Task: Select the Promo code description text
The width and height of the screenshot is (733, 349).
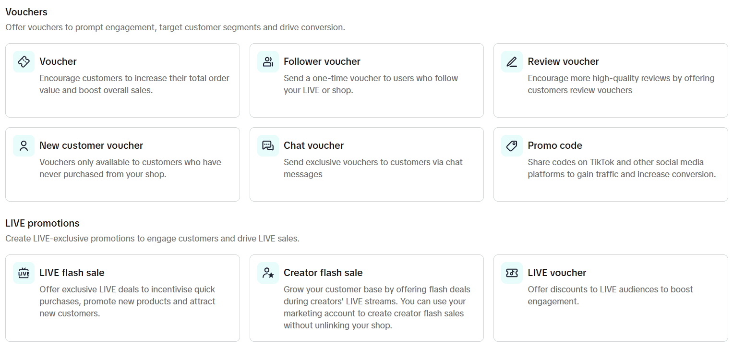Action: 622,168
